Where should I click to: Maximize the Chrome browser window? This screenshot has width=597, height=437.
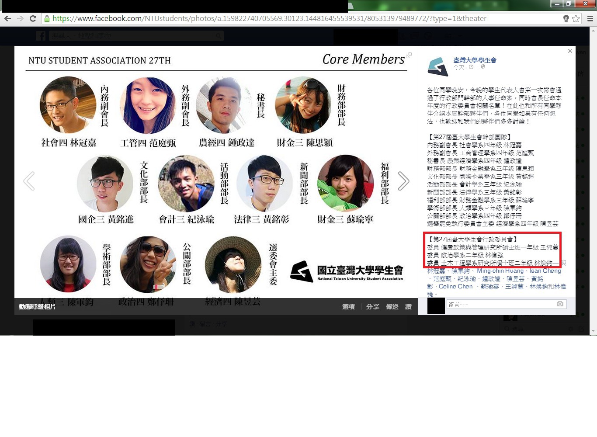[x=569, y=4]
